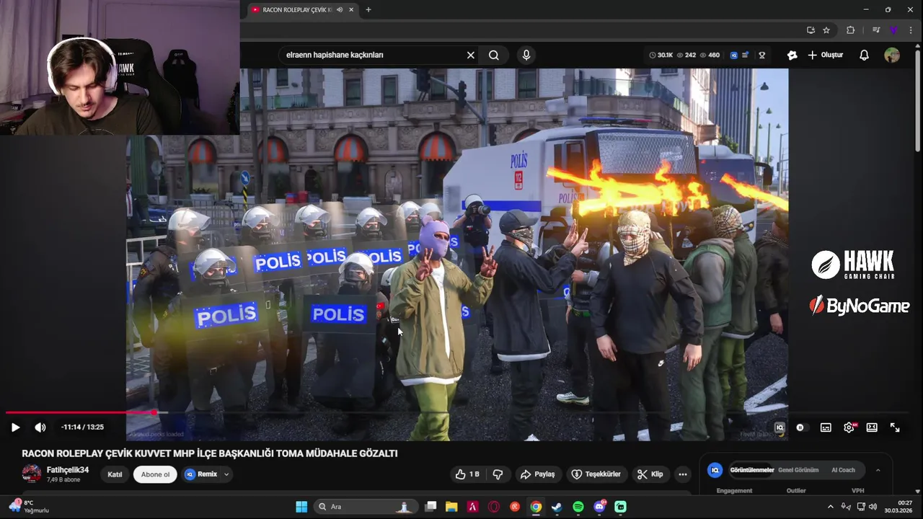Bookmark this page with star icon

tap(826, 30)
